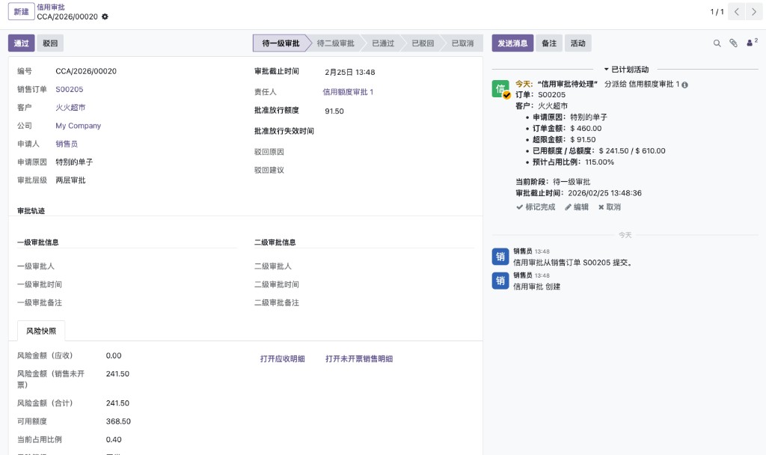Select the 已驳回 status stage
The width and height of the screenshot is (766, 455).
423,43
